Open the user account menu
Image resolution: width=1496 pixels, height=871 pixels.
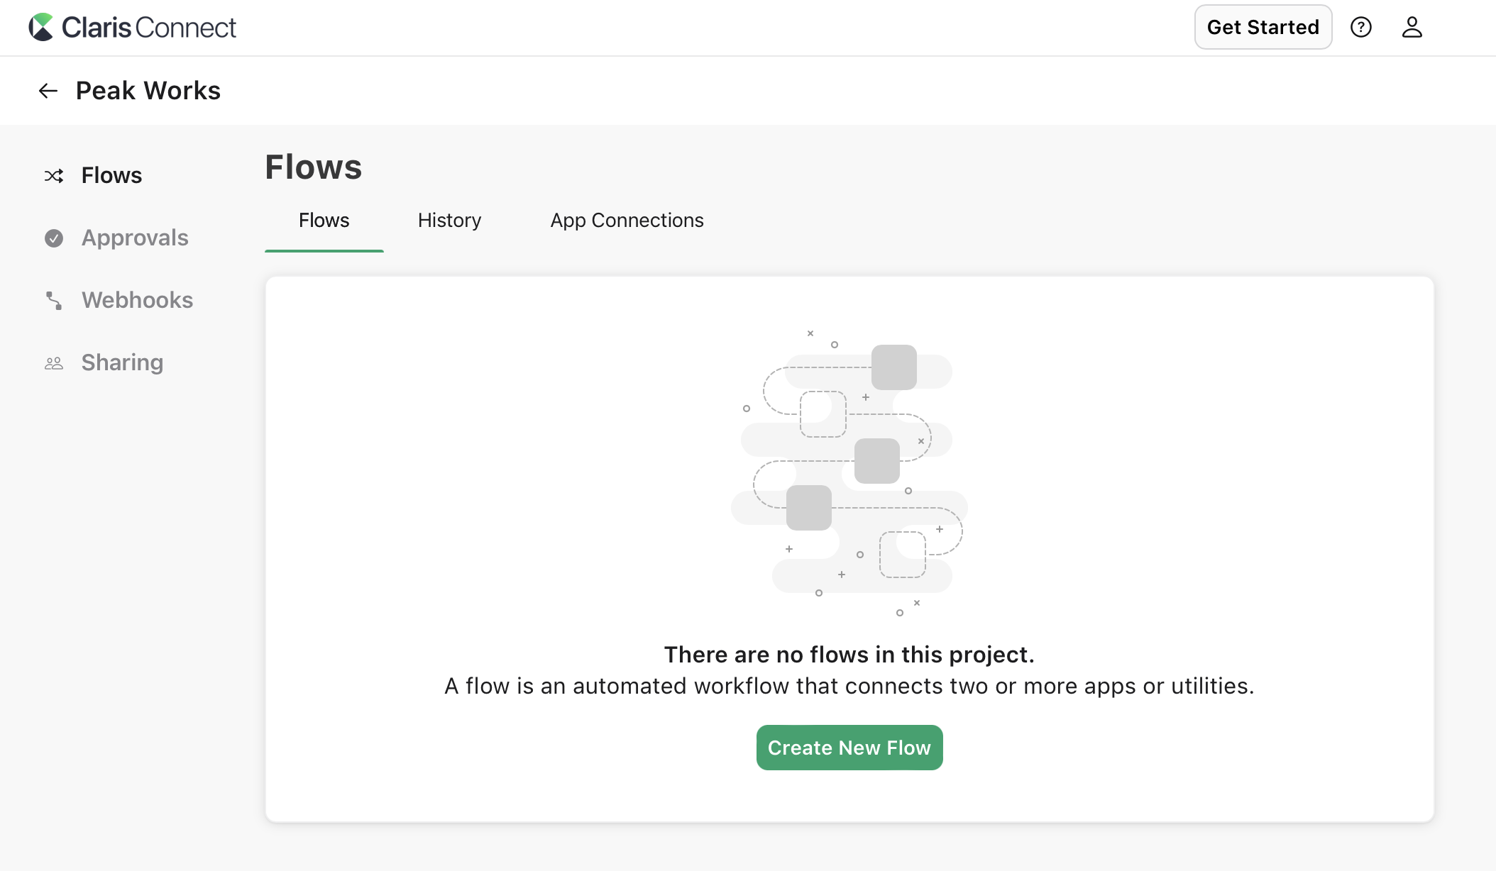pos(1412,27)
